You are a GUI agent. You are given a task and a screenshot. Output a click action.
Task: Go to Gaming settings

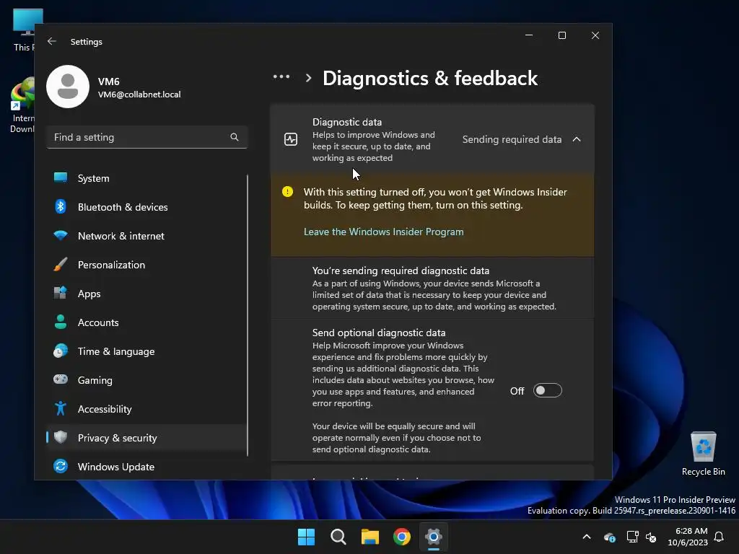click(147, 380)
